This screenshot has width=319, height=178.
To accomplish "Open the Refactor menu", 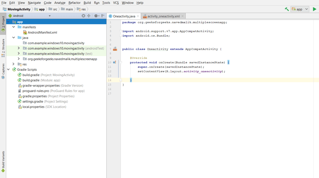I will pyautogui.click(x=74, y=2).
